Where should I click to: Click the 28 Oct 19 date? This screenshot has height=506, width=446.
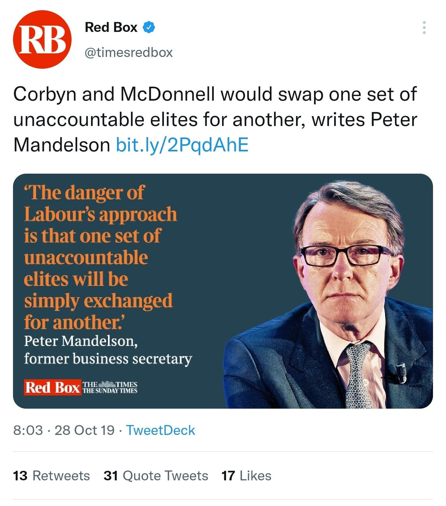tap(85, 430)
